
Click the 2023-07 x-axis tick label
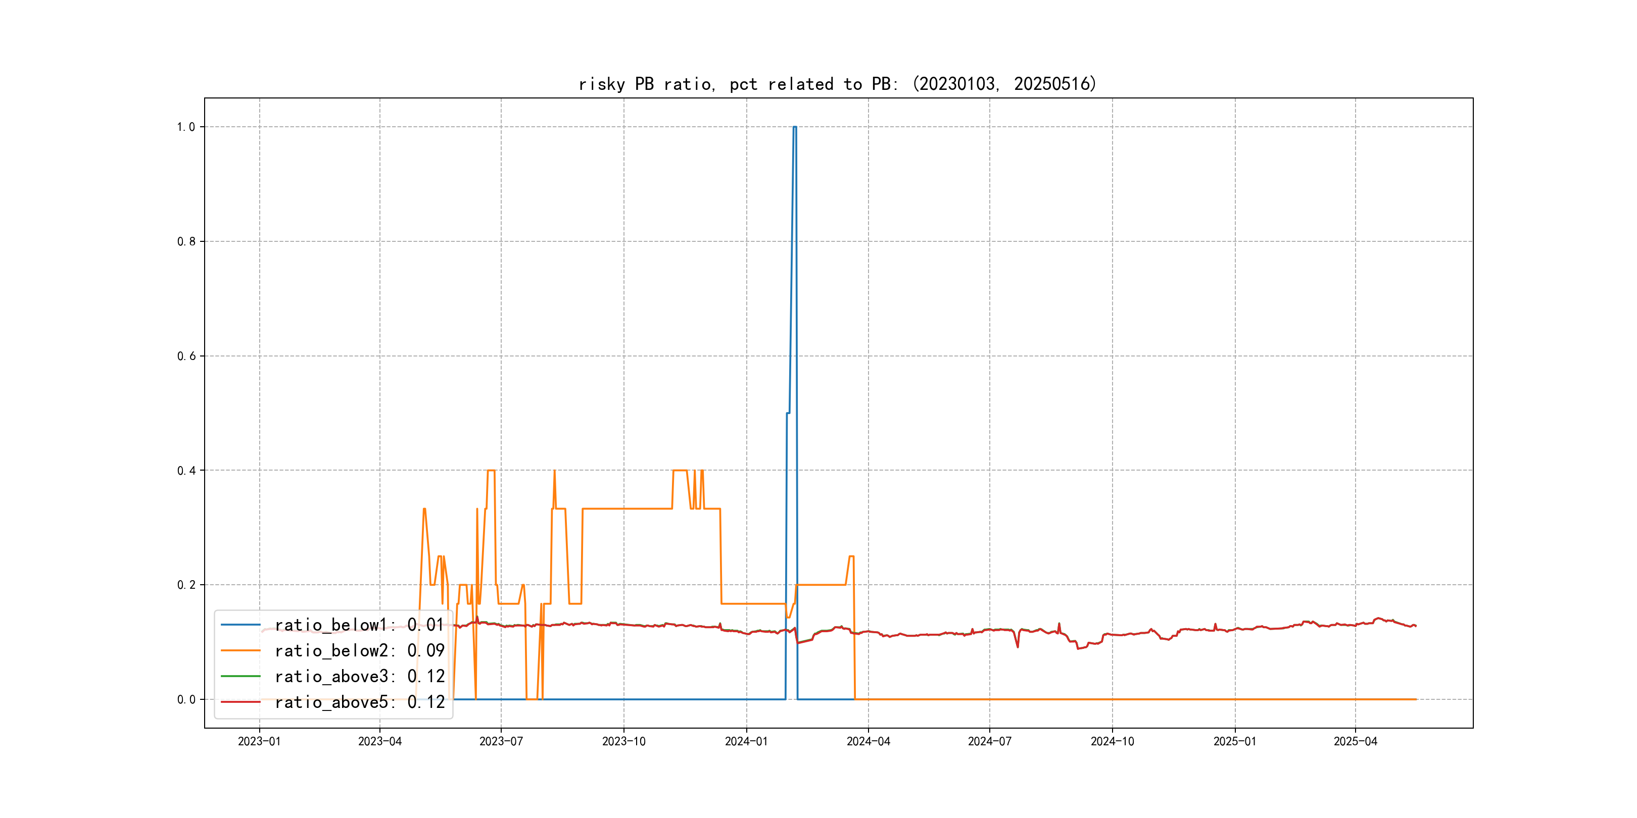[x=501, y=741]
